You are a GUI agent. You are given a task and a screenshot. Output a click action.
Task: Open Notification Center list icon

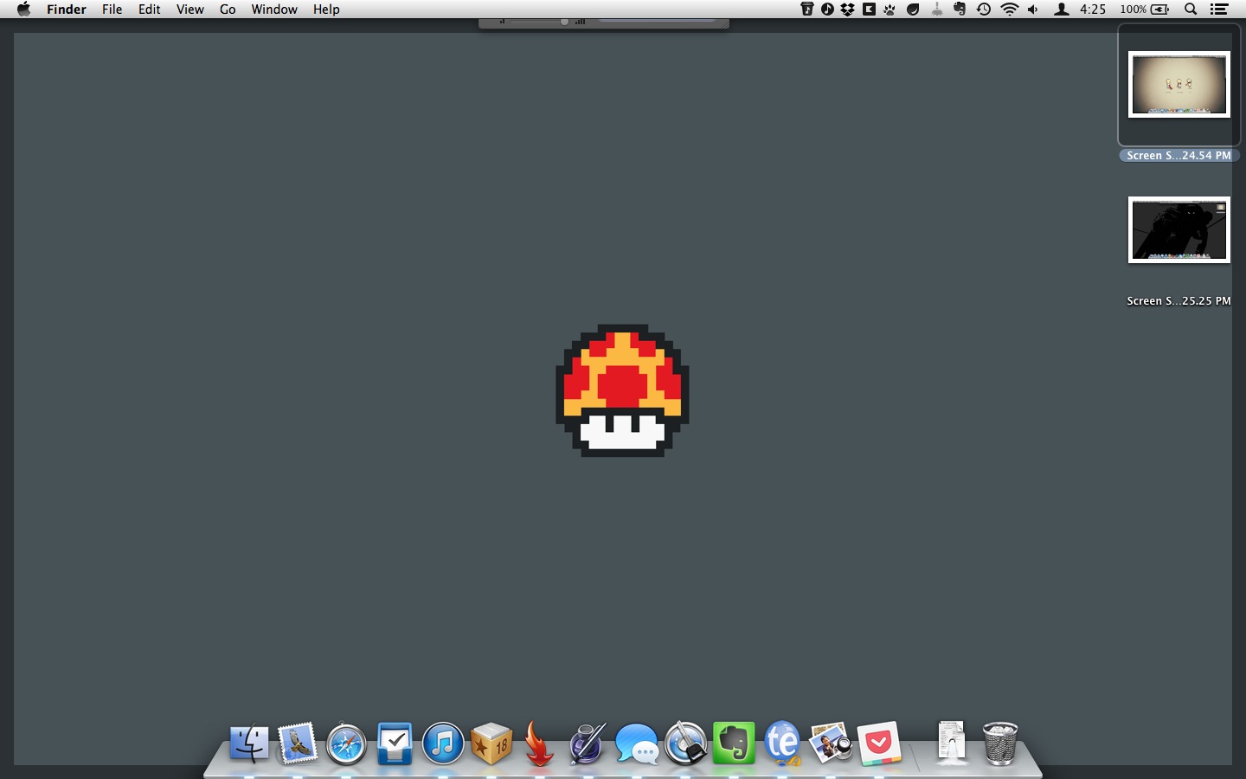tap(1219, 10)
